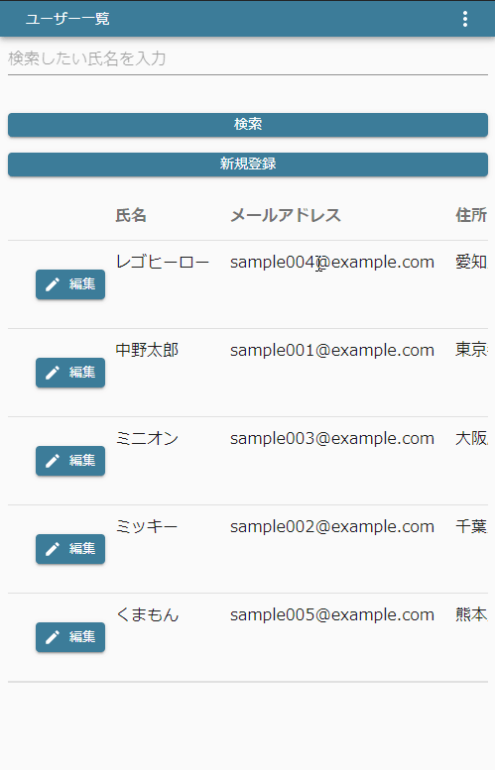The width and height of the screenshot is (495, 770).
Task: Open the three-dot overflow menu
Action: 465,19
